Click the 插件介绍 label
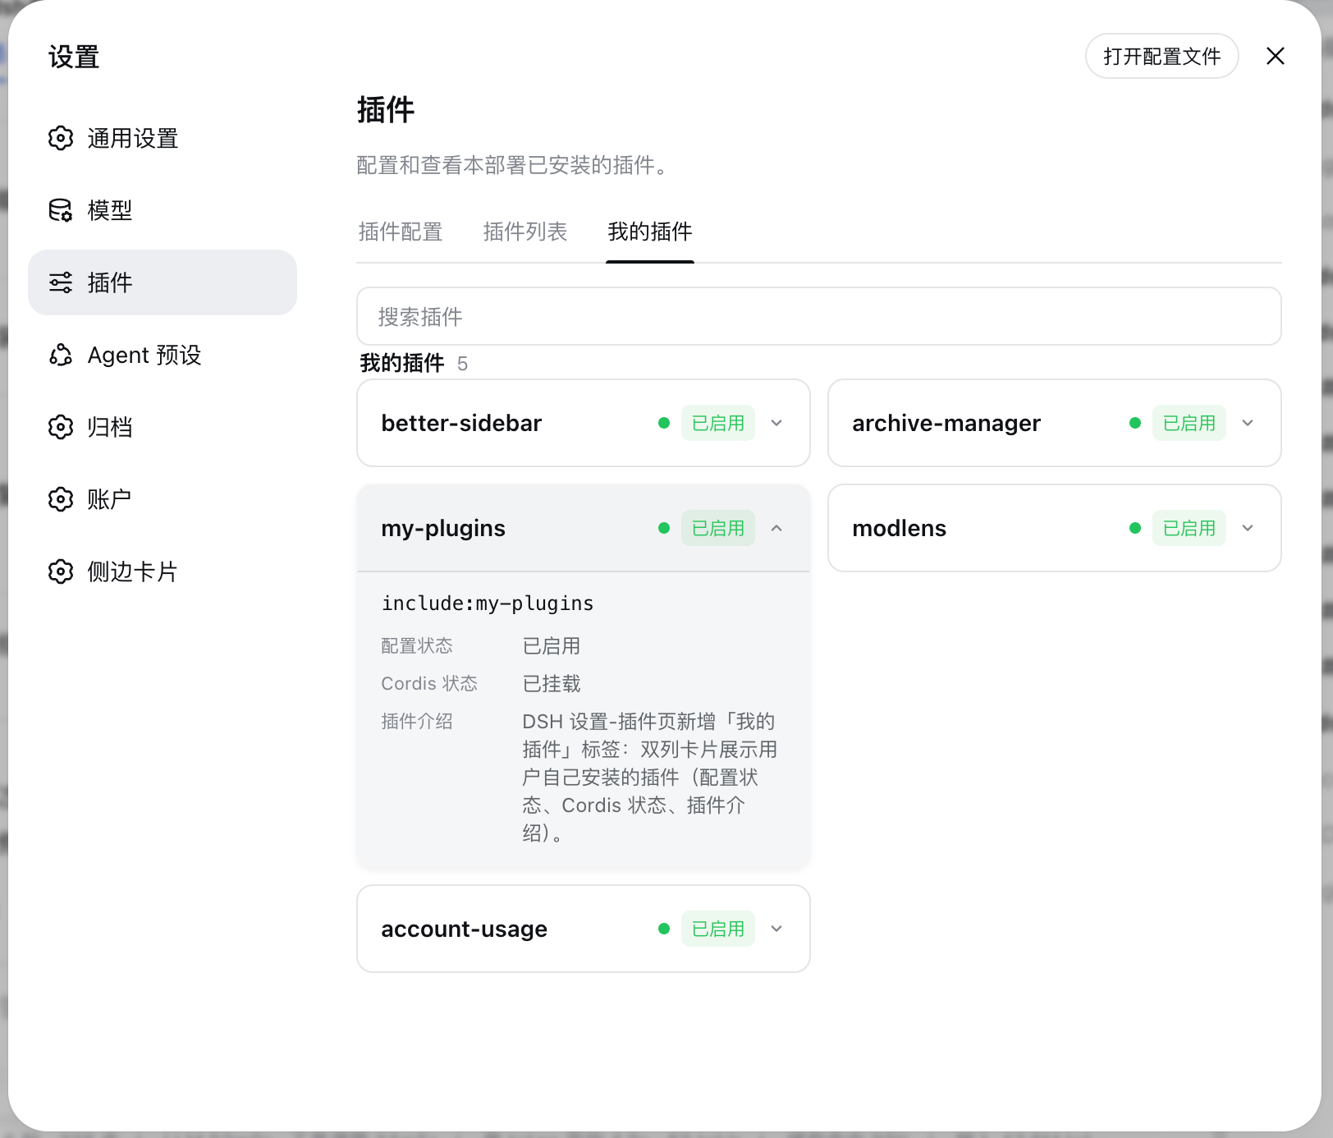The height and width of the screenshot is (1138, 1333). (417, 721)
